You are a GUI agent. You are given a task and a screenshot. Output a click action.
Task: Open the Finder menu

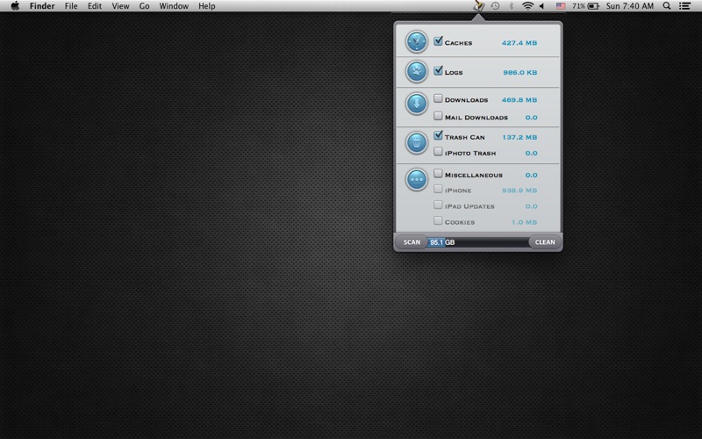[x=42, y=6]
